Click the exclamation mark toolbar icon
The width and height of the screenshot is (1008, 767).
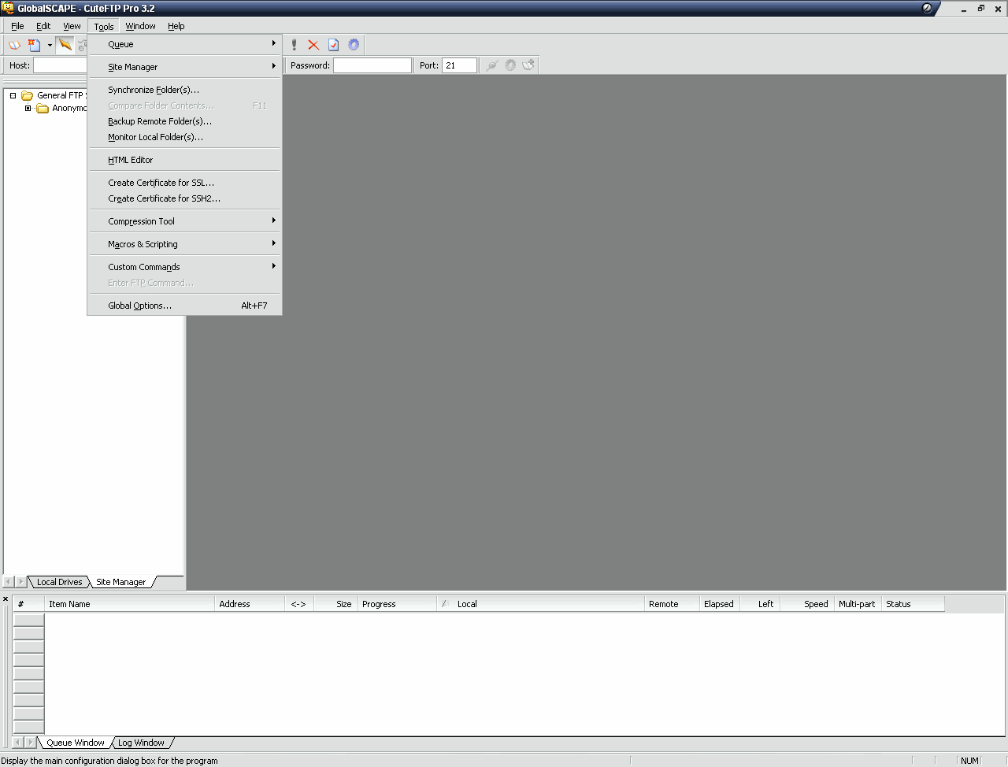295,45
